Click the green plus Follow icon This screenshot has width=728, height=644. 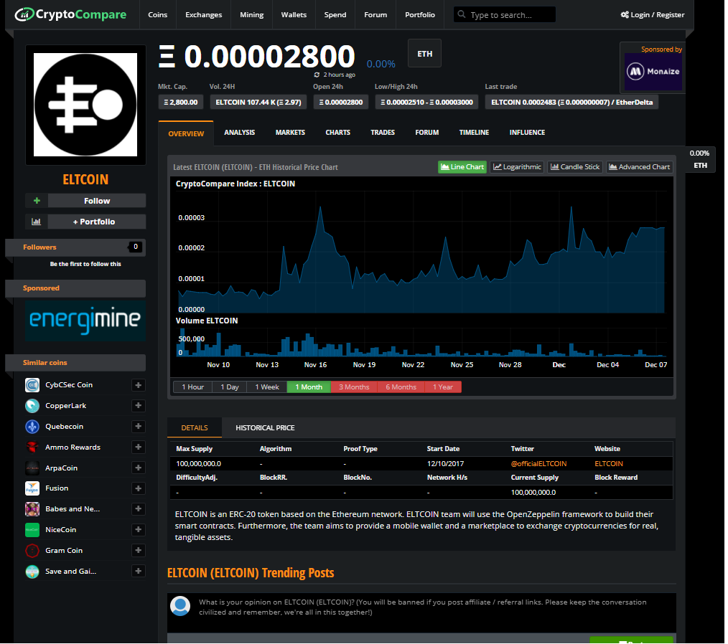tap(37, 201)
